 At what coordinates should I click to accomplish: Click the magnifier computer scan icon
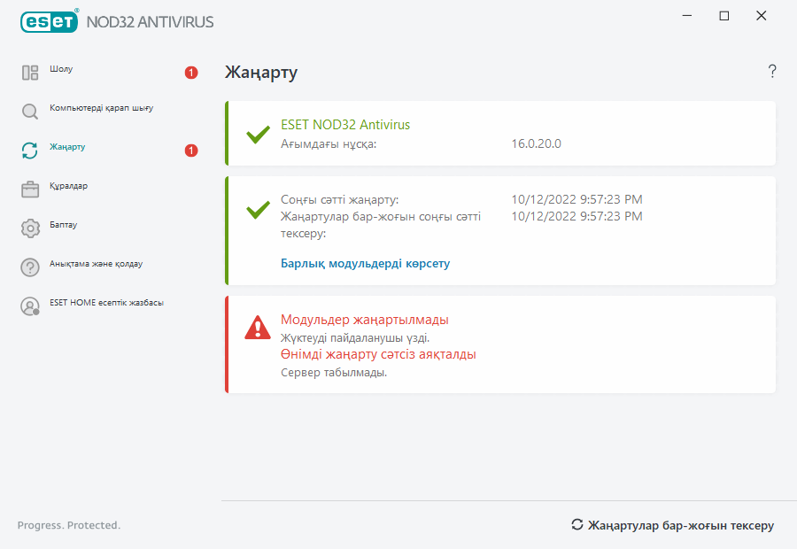(30, 112)
